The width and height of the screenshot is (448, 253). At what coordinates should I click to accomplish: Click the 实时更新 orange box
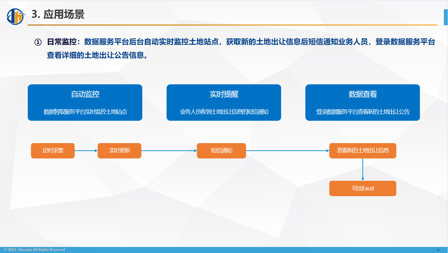[119, 151]
